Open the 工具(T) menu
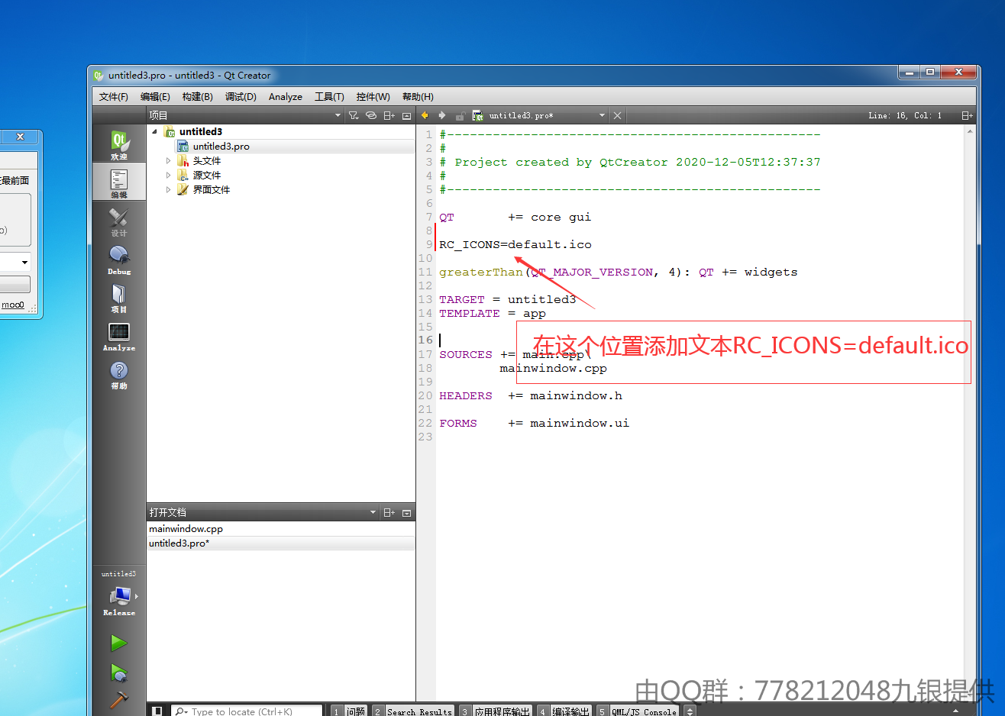 (x=329, y=97)
